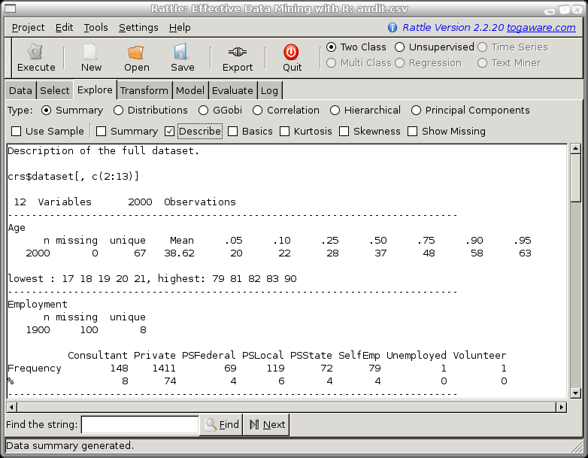Switch to the Model tab
The width and height of the screenshot is (588, 458).
190,90
